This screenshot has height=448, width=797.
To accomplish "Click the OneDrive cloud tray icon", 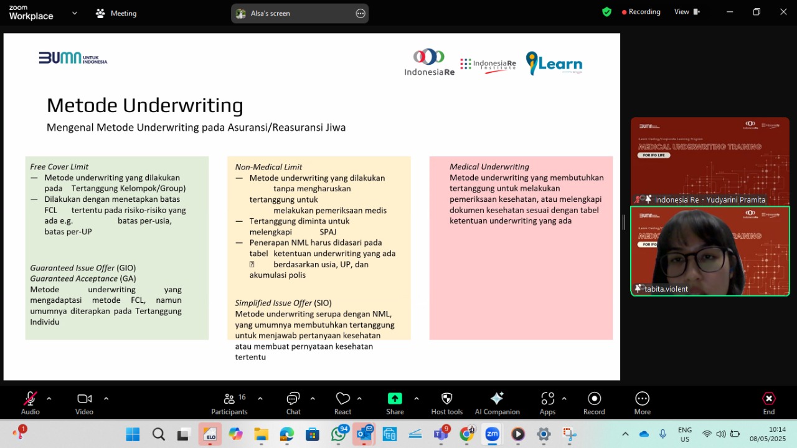I will [644, 434].
